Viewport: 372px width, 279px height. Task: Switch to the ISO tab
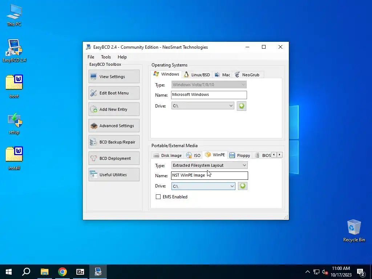coord(193,155)
